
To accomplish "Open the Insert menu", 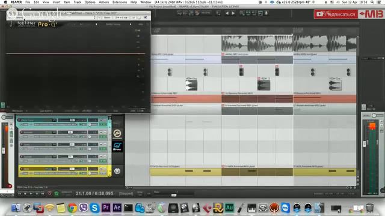I will (x=57, y=2).
